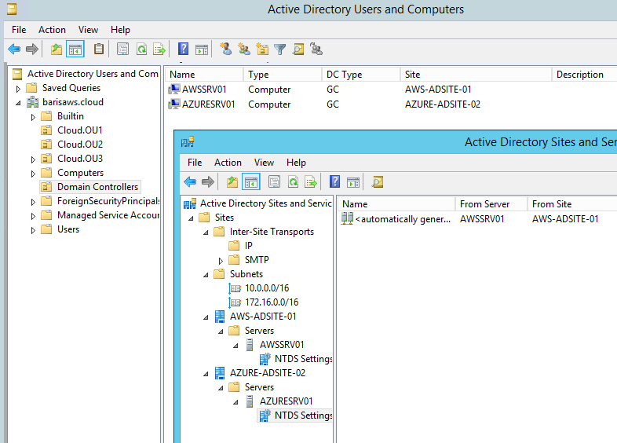Image resolution: width=617 pixels, height=443 pixels.
Task: Collapse AZURE-ADSITE-02 site node
Action: [206, 374]
